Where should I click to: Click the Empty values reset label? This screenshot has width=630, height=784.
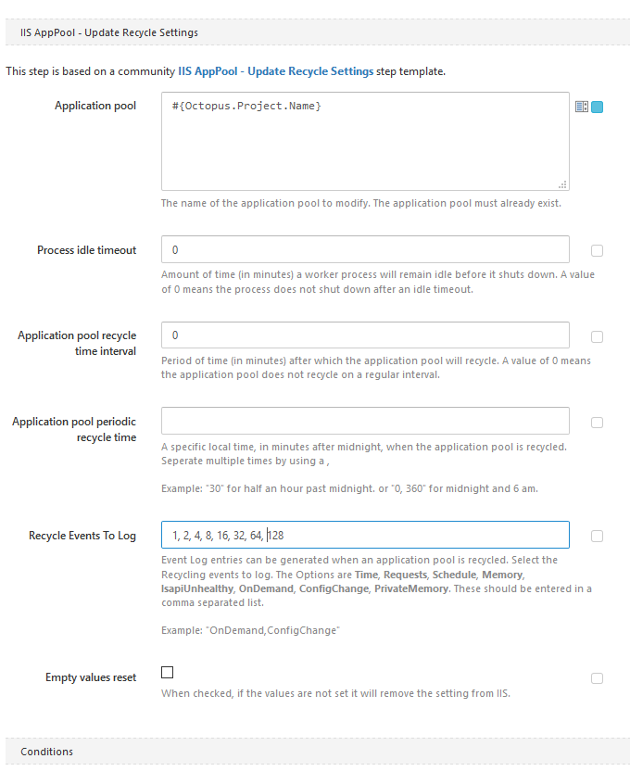click(91, 677)
